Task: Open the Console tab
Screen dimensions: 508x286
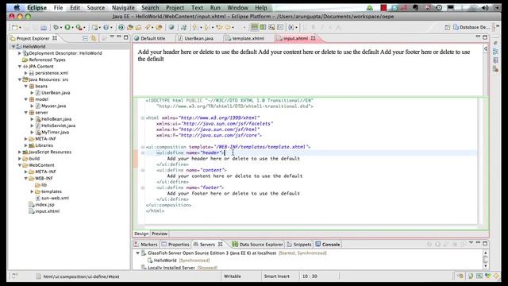Action: tap(328, 244)
